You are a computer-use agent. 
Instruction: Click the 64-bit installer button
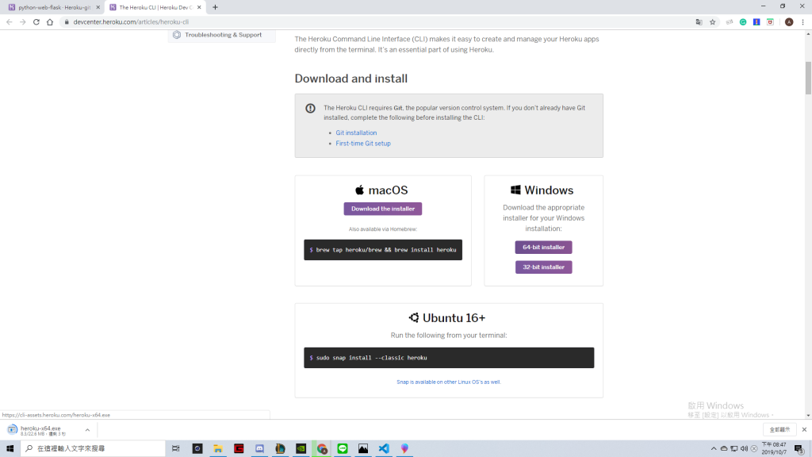tap(543, 248)
